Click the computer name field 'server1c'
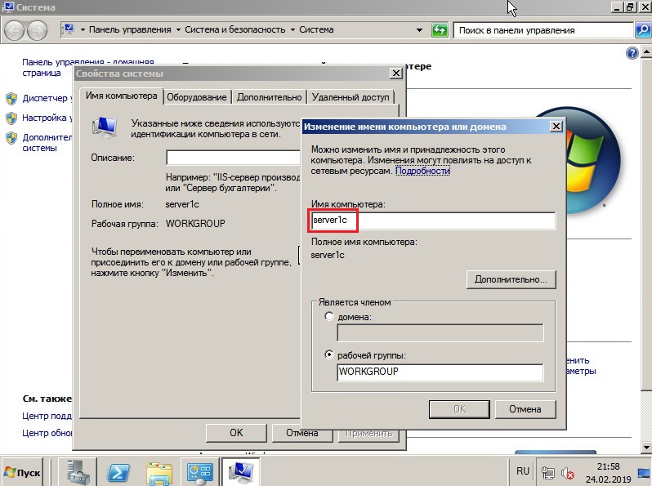Viewport: 652px width, 486px height. (x=433, y=221)
